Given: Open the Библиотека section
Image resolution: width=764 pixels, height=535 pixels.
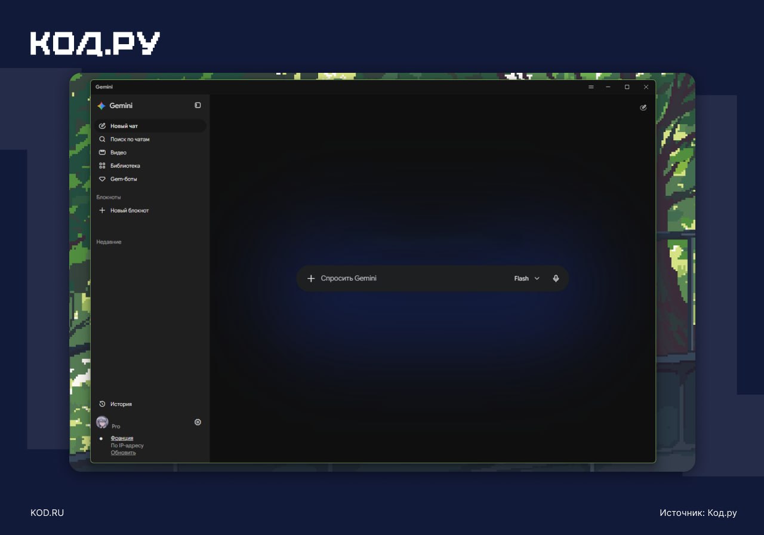Looking at the screenshot, I should coord(150,165).
